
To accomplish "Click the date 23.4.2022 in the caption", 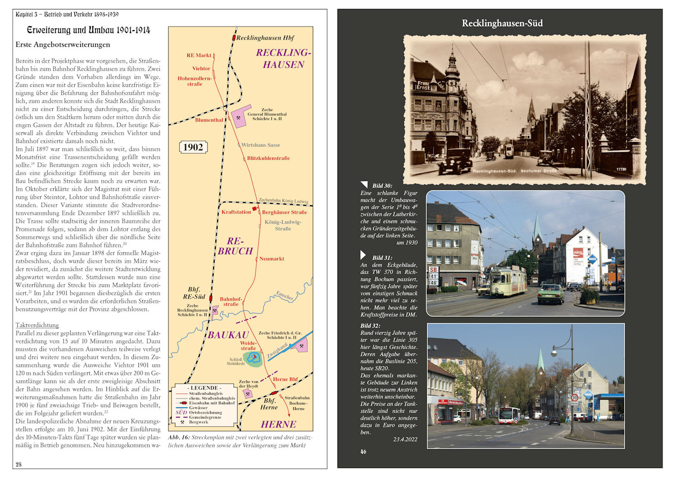I will coord(405,439).
